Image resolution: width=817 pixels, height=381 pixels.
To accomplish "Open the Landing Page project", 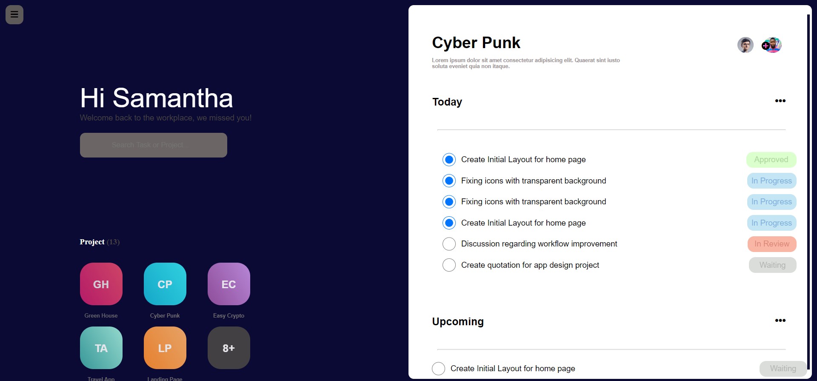I will (x=164, y=348).
